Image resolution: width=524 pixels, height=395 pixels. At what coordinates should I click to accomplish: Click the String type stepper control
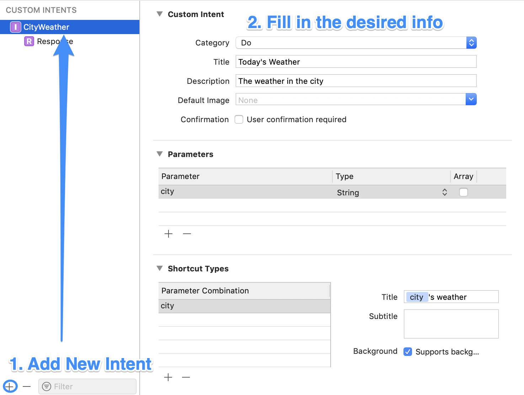(x=444, y=192)
